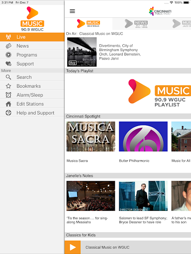Screen dimensions: 191x254
Task: Click 'Classical Music on WGUC' player bar text
Action: point(107,247)
